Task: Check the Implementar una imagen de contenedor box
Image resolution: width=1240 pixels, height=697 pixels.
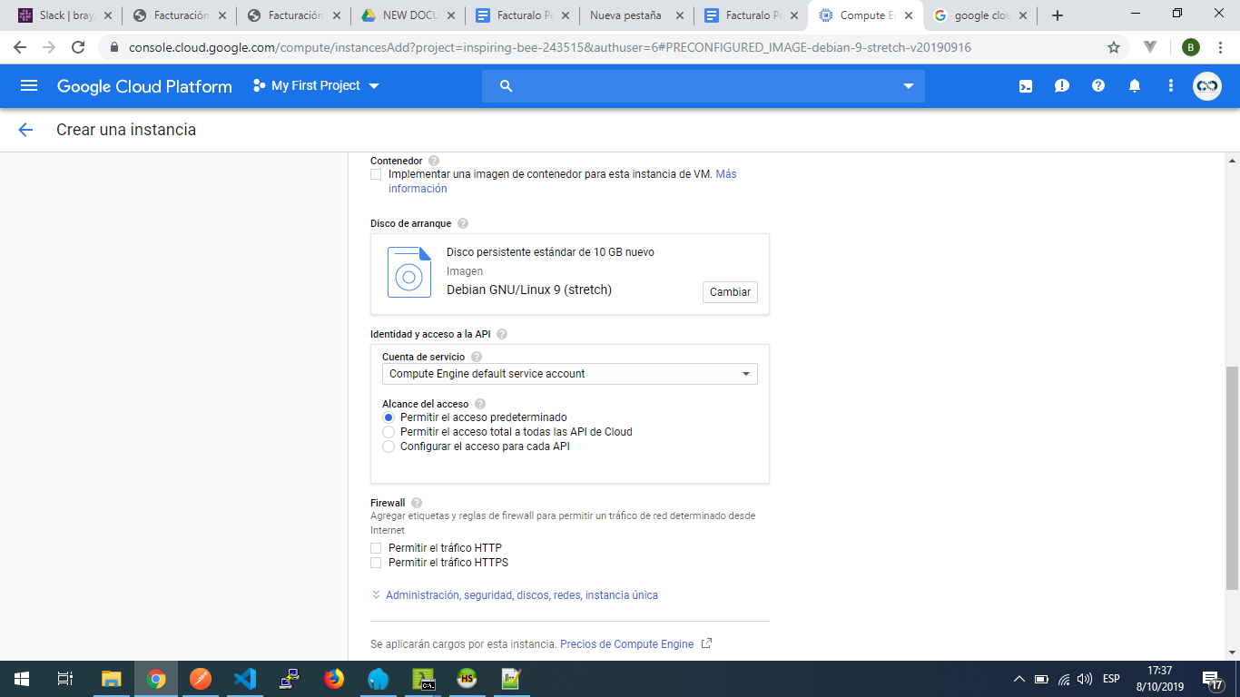Action: coord(376,174)
